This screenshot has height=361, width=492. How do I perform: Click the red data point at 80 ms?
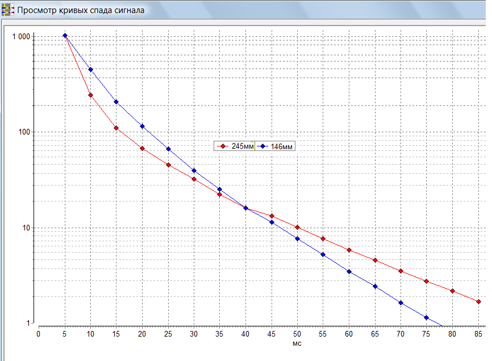[452, 291]
